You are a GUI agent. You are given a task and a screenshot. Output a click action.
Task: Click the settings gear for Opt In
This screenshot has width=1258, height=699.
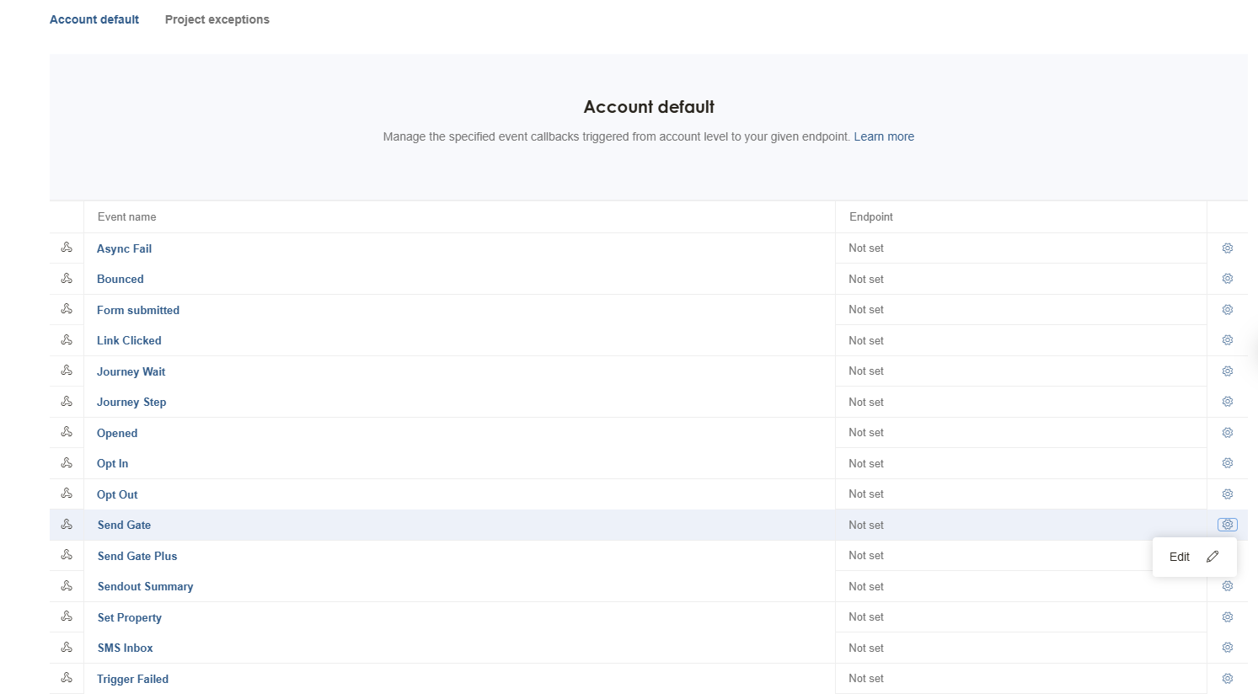(1227, 463)
